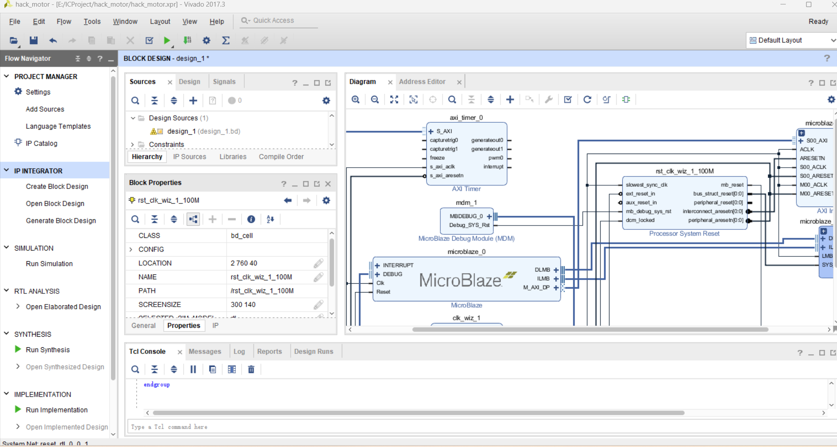Click Open Elaborated Design in Flow Navigator

[63, 307]
